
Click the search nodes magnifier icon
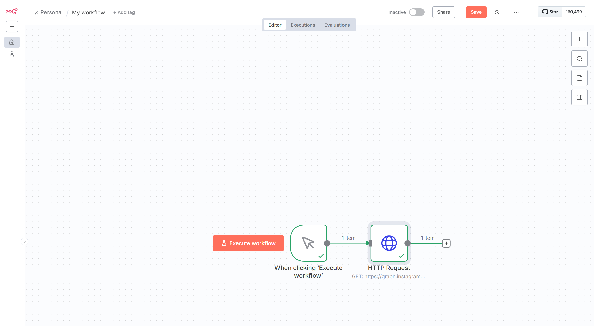pos(579,59)
